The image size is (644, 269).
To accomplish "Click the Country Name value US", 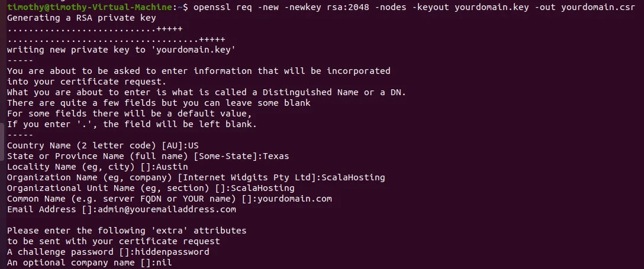I will (193, 145).
